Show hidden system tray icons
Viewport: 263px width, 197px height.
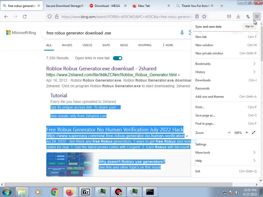pyautogui.click(x=218, y=192)
